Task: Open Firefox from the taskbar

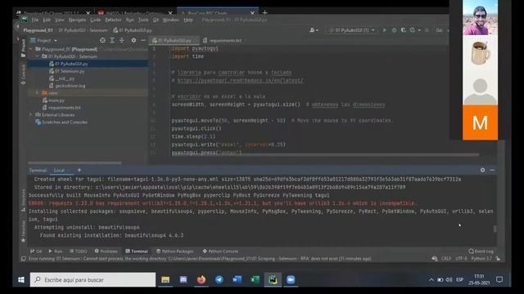Action: tap(201, 279)
